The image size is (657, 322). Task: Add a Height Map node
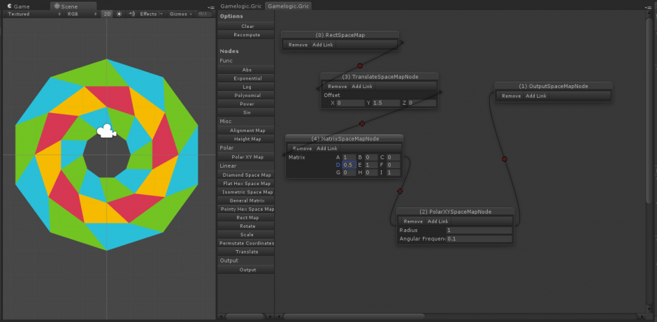[x=246, y=139]
